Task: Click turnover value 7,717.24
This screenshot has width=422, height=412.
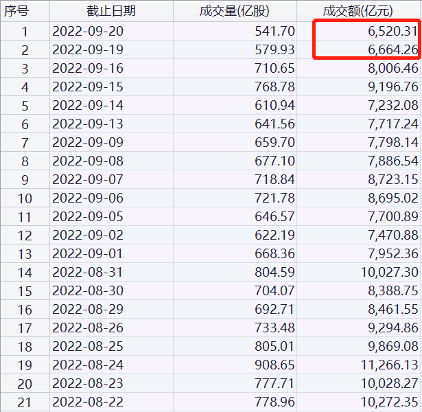Action: 393,124
